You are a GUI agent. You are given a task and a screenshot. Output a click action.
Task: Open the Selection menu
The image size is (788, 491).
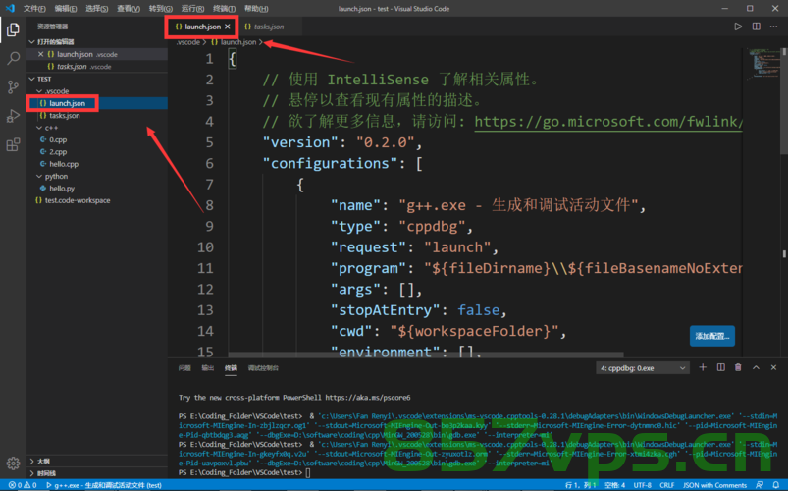click(x=97, y=9)
